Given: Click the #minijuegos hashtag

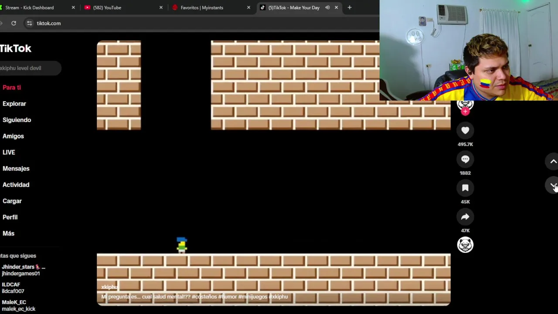Looking at the screenshot, I should coord(252,297).
